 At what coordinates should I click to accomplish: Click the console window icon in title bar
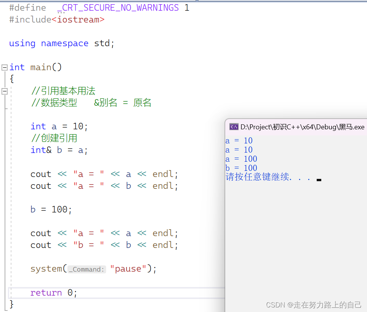click(234, 127)
